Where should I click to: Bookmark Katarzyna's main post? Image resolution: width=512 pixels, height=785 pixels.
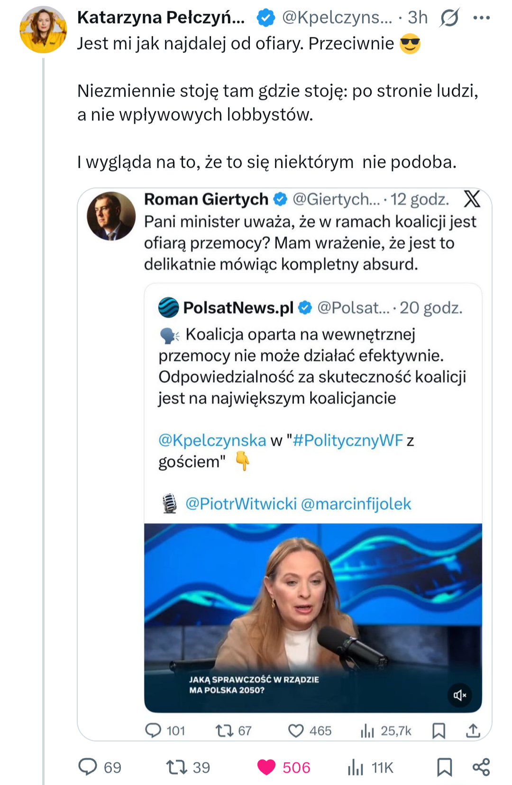(444, 767)
